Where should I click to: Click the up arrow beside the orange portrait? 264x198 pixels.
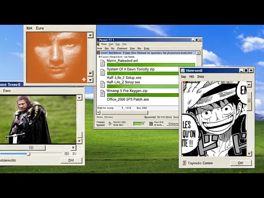tap(90, 35)
